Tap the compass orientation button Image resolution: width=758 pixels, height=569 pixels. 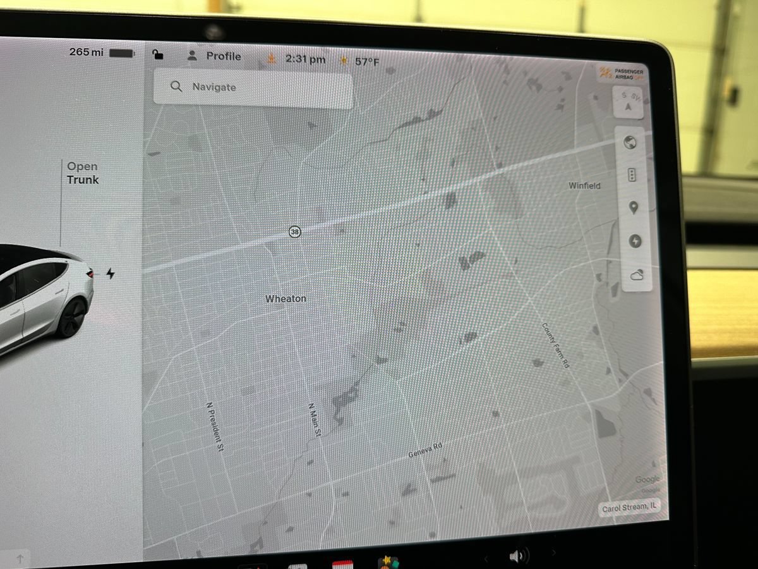click(x=628, y=102)
